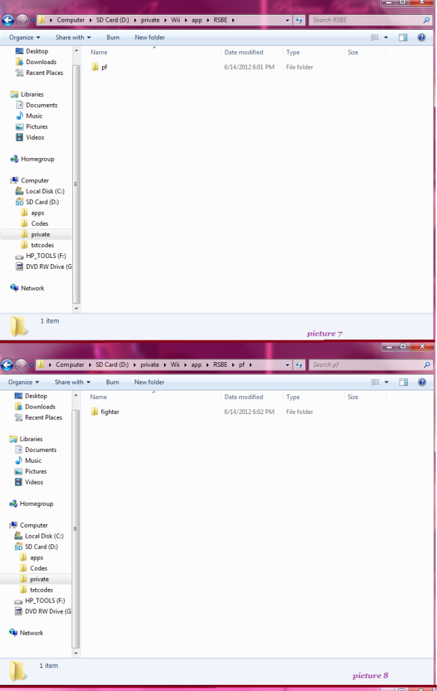Image resolution: width=437 pixels, height=691 pixels.
Task: Click refresh icon in bottom pf window
Action: point(299,365)
